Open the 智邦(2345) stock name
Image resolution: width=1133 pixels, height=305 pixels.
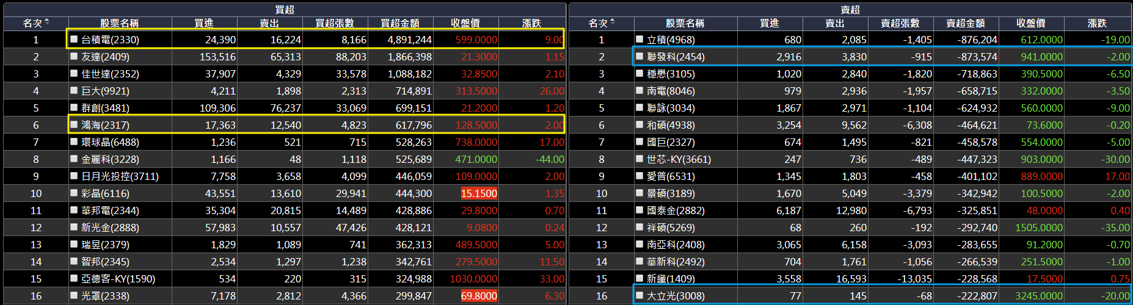coord(105,262)
